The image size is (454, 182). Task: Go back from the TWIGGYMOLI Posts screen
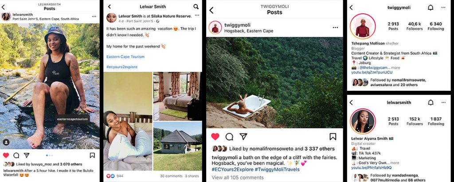211,11
